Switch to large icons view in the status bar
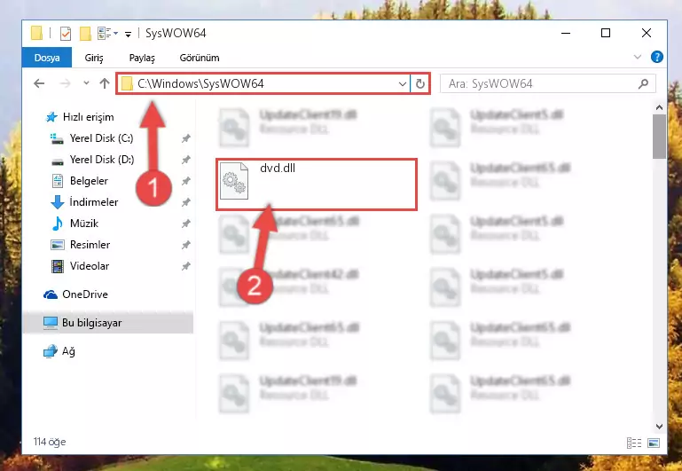This screenshot has width=682, height=471. coord(654,444)
